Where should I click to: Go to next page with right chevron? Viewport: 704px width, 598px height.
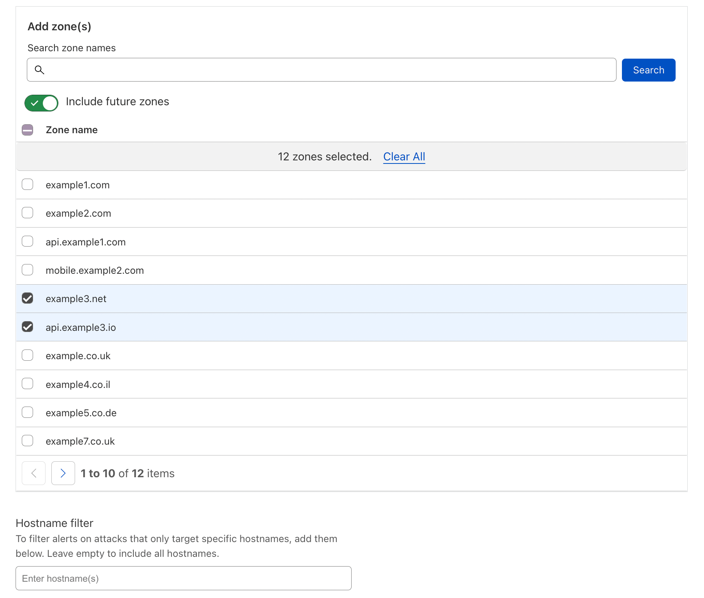(x=63, y=473)
